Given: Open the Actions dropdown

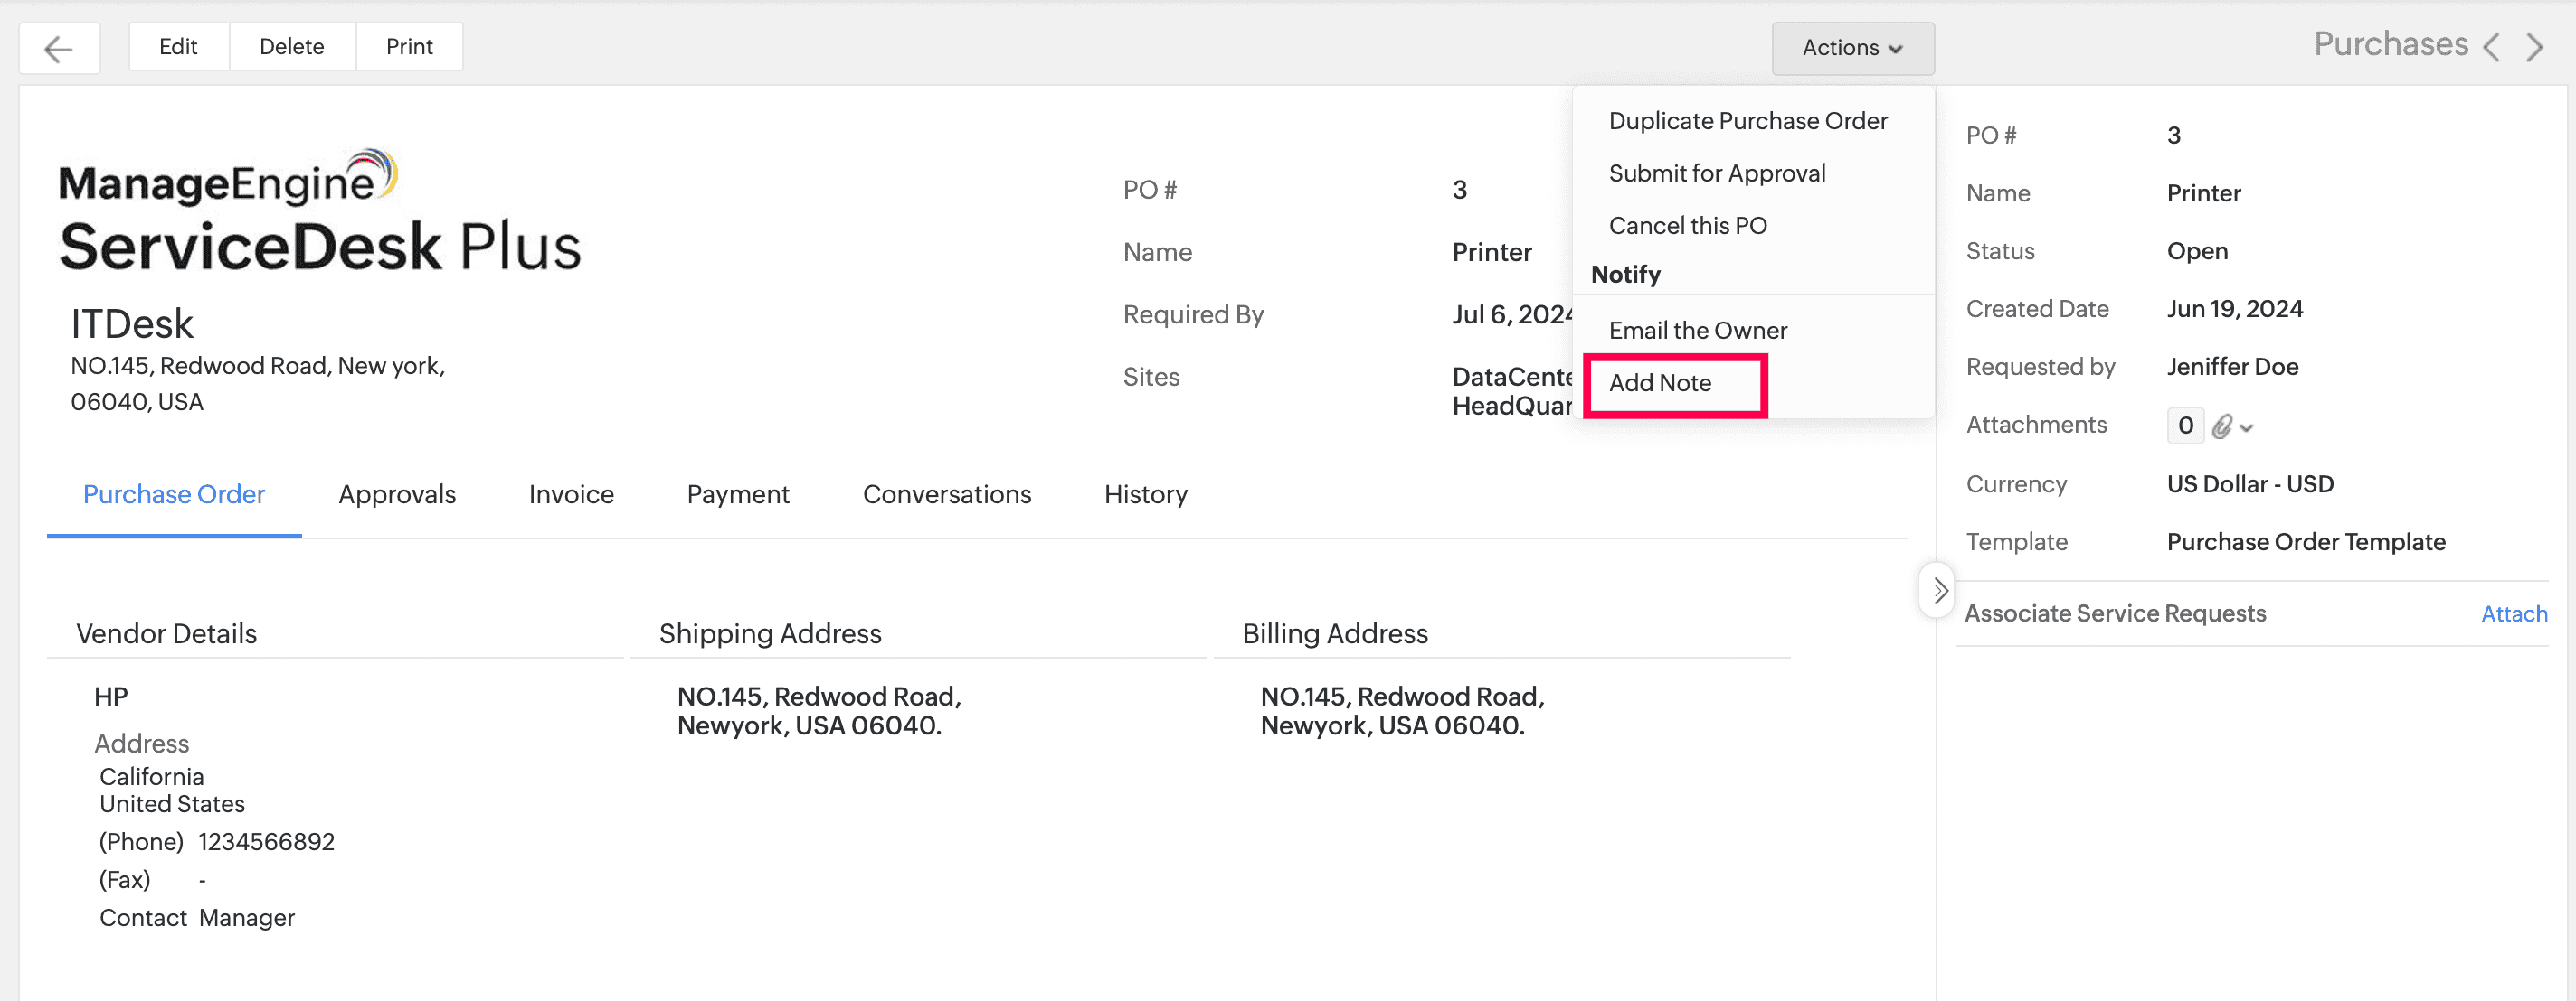Looking at the screenshot, I should pos(1852,48).
